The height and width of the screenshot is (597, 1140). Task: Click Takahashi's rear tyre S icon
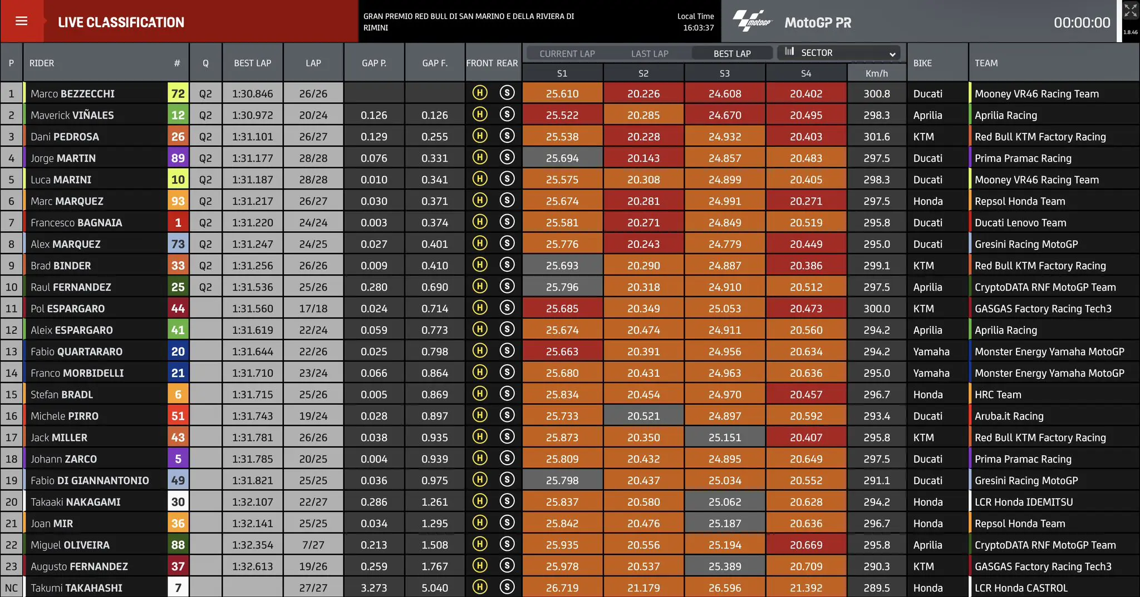coord(507,587)
